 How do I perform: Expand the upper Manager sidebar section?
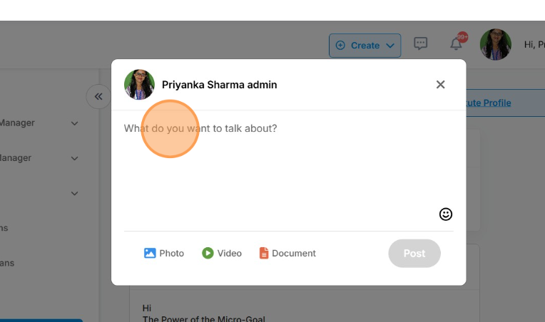coord(74,123)
